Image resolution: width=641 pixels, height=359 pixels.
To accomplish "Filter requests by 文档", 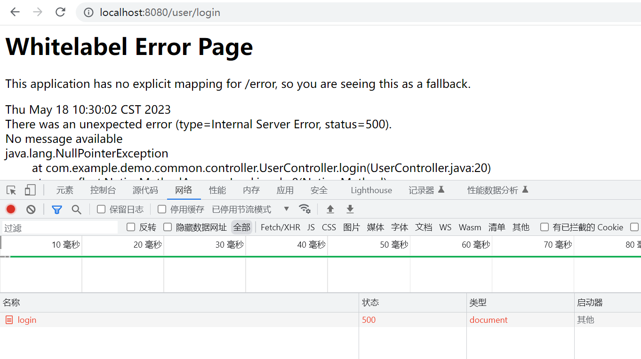I will [x=424, y=227].
